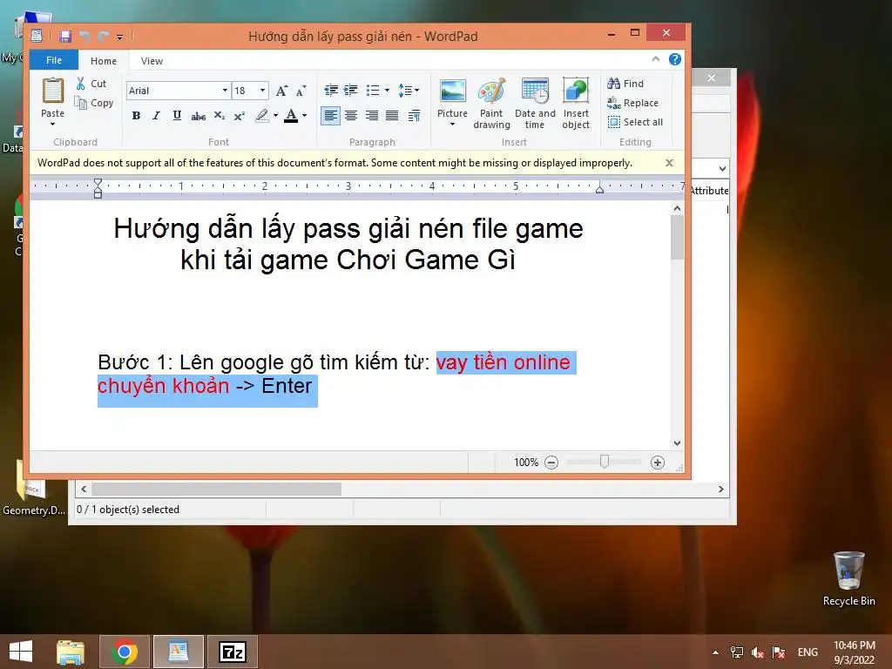Open text highlight color dropdown arrow
This screenshot has height=669, width=892.
[x=276, y=116]
